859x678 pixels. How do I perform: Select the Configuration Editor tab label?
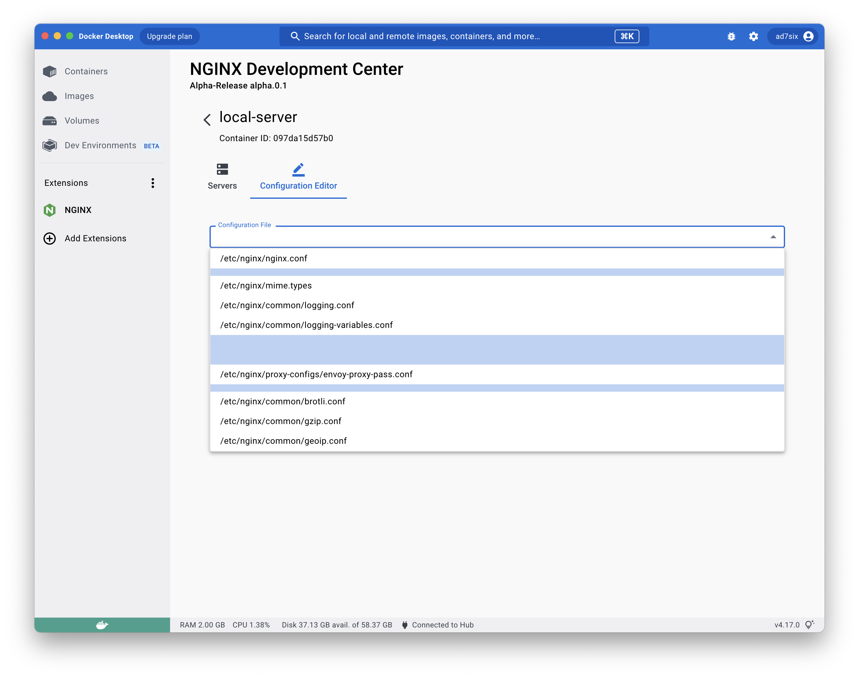(298, 186)
